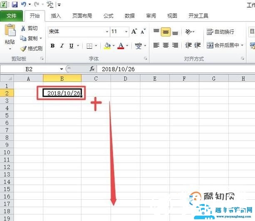Click the Save icon in quick access toolbar
The height and width of the screenshot is (221, 255).
coord(15,4)
